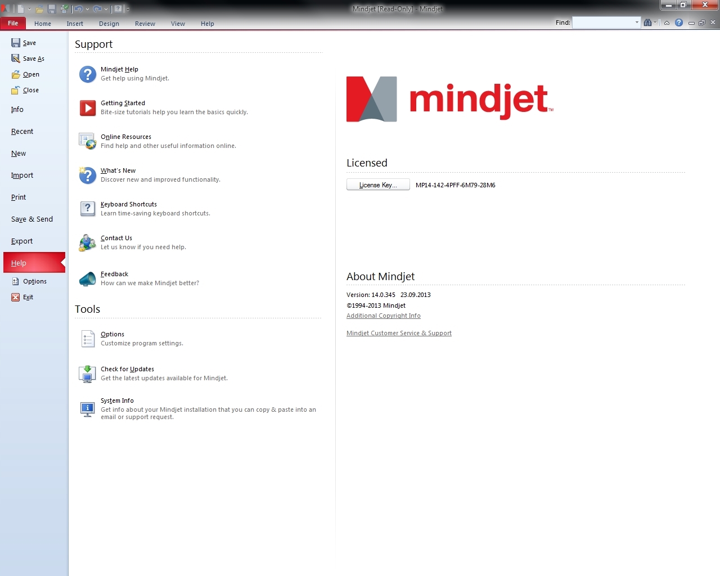Click the Version: 14.0.345 text
The width and height of the screenshot is (720, 576).
coord(371,295)
